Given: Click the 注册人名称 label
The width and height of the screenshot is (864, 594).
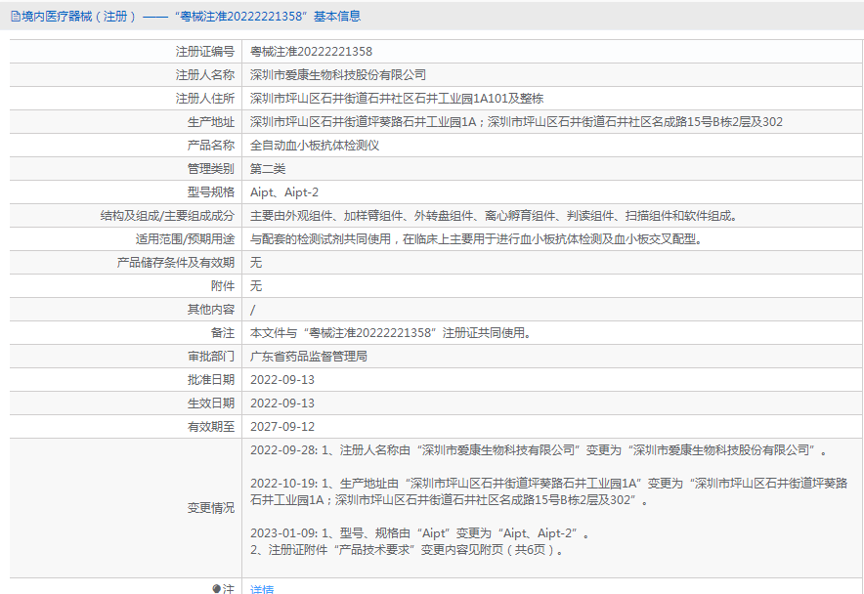Looking at the screenshot, I should tap(205, 75).
